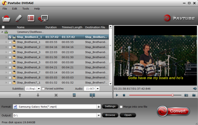Click film icon of Step_Brothers1_1

(14, 37)
